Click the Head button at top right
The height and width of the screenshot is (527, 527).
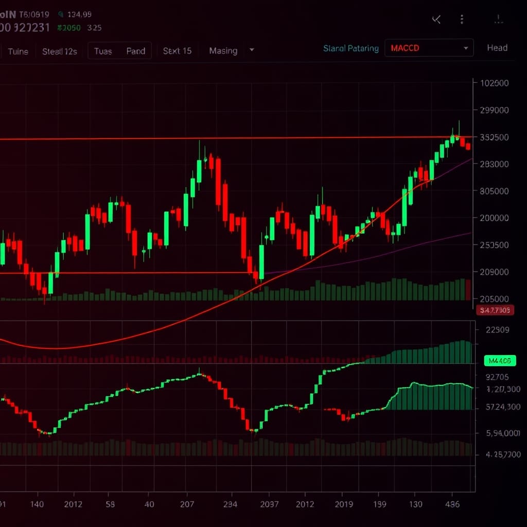[497, 47]
